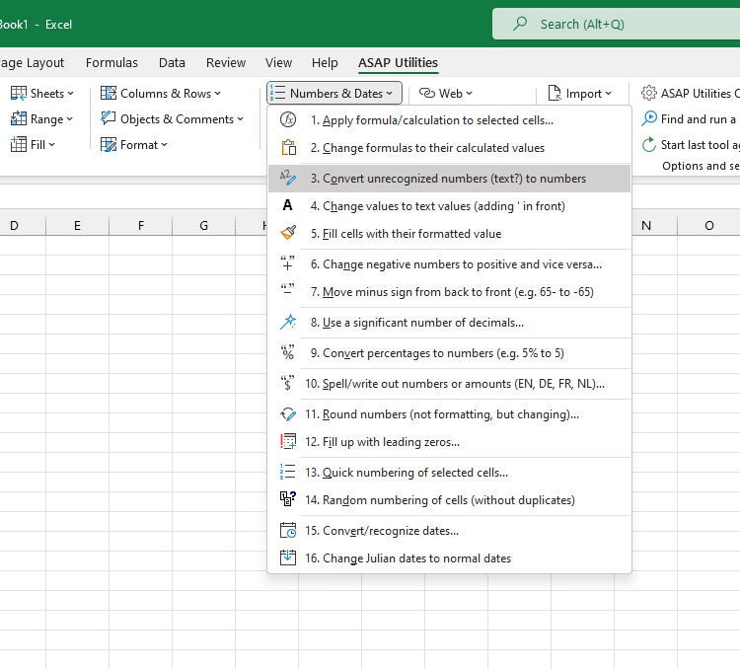
Task: Click the Start last tool refresh icon
Action: tap(649, 144)
